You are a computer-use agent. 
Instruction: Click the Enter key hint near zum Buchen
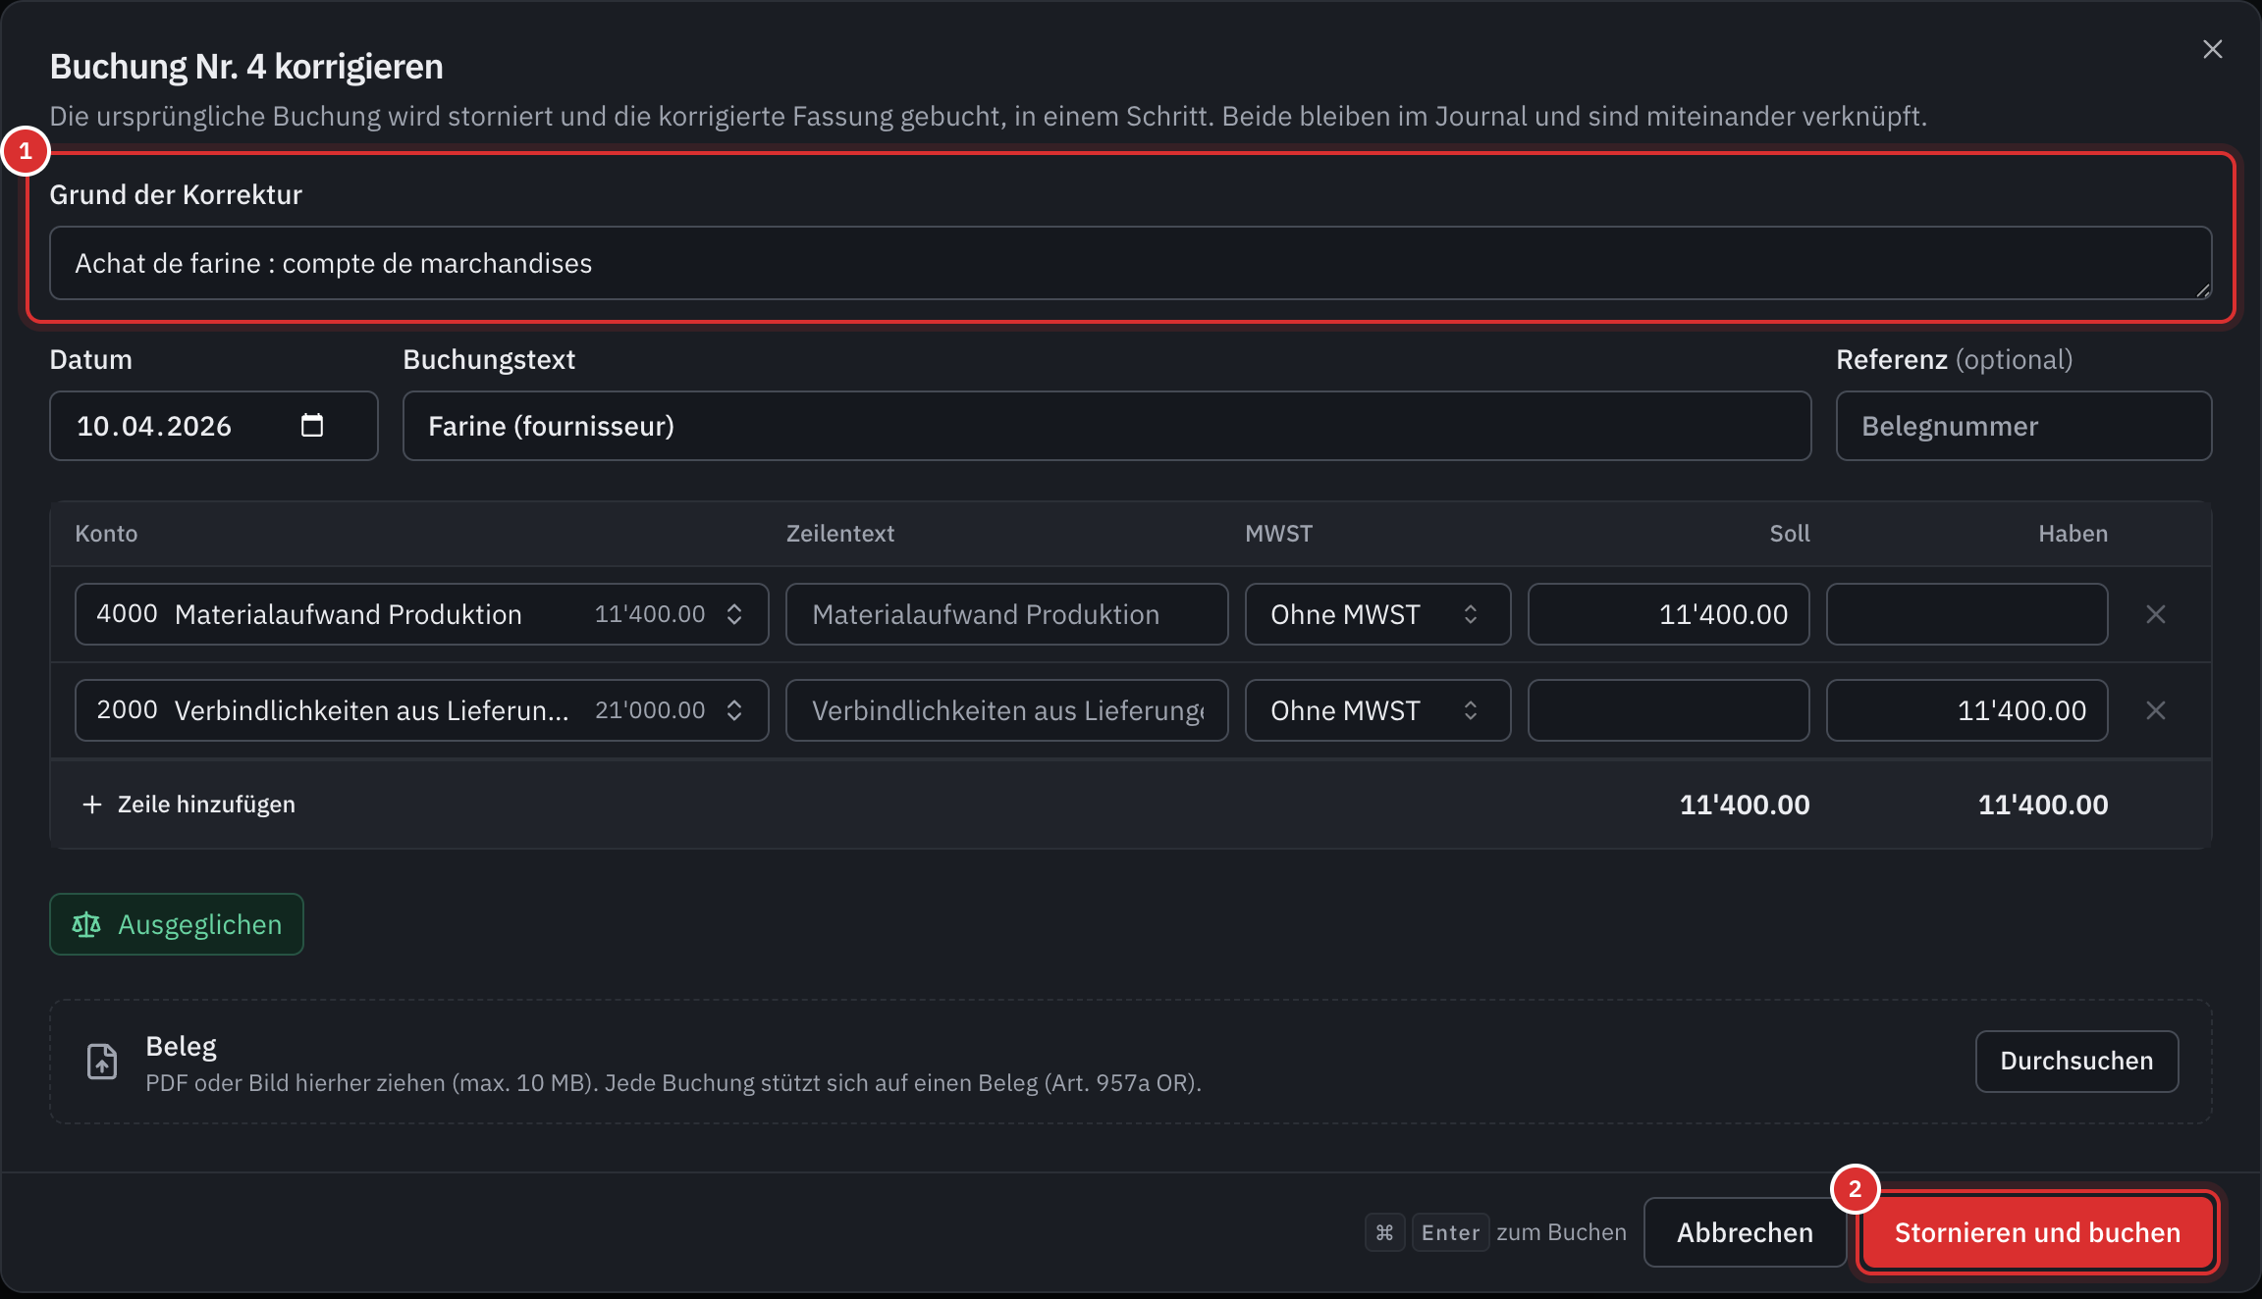pyautogui.click(x=1450, y=1232)
